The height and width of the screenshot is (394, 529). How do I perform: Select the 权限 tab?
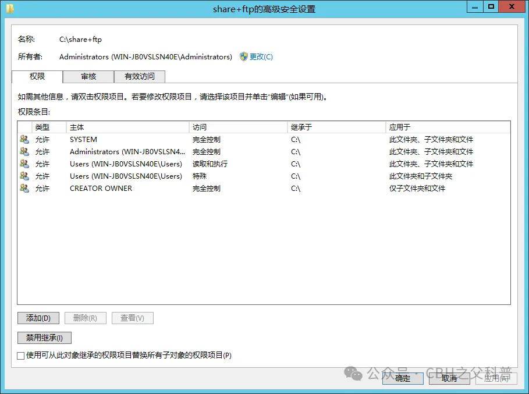click(37, 76)
